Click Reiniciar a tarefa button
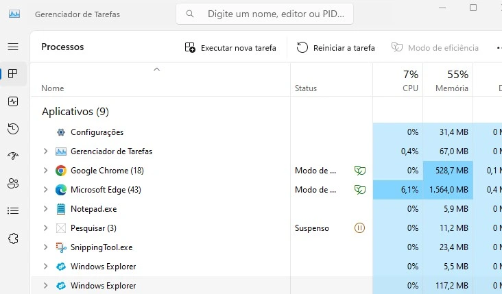This screenshot has width=502, height=294. click(x=335, y=48)
